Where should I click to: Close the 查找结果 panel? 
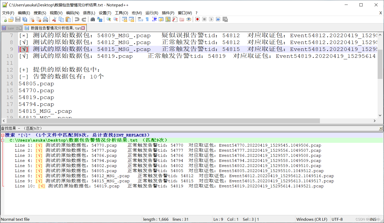(x=381, y=129)
